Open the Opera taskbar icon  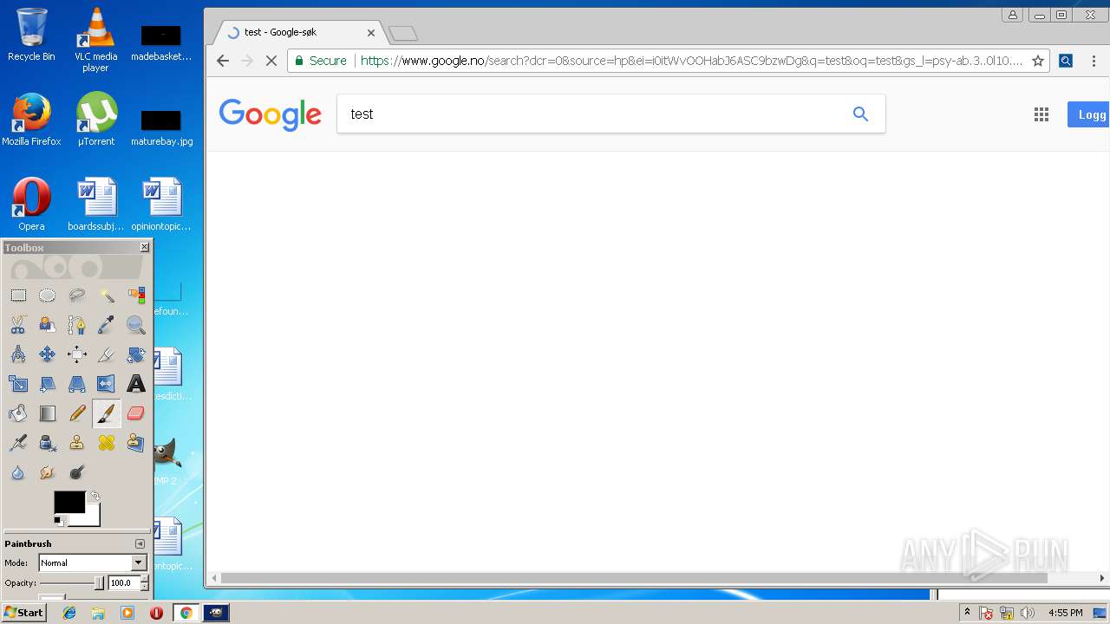click(156, 613)
